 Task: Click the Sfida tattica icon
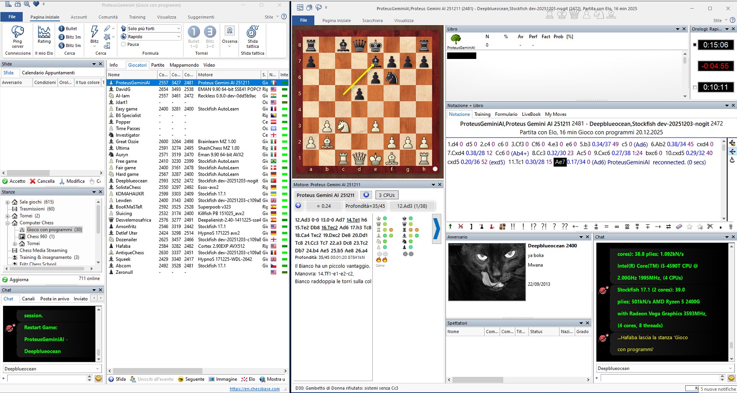252,33
